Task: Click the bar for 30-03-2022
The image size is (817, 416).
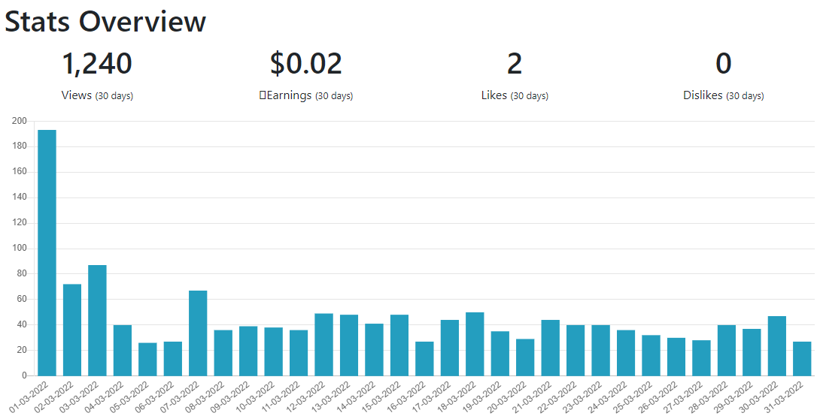Action: pos(777,346)
